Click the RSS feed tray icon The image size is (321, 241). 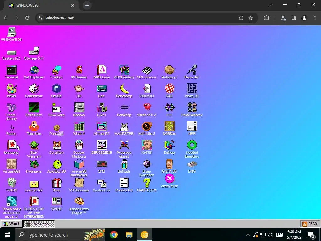click(x=305, y=224)
